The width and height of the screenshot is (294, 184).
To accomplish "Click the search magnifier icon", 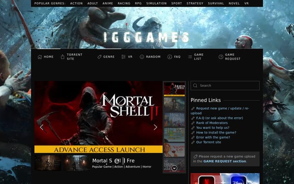I will pyautogui.click(x=195, y=86).
